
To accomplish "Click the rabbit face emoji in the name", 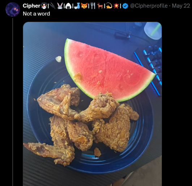I will tap(60, 6).
